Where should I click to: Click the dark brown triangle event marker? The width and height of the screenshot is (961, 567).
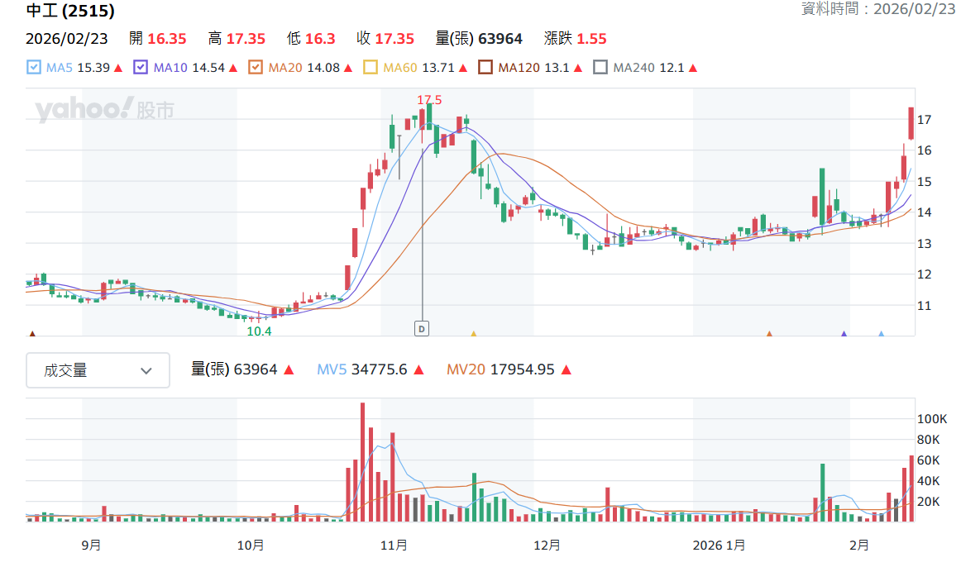32,334
